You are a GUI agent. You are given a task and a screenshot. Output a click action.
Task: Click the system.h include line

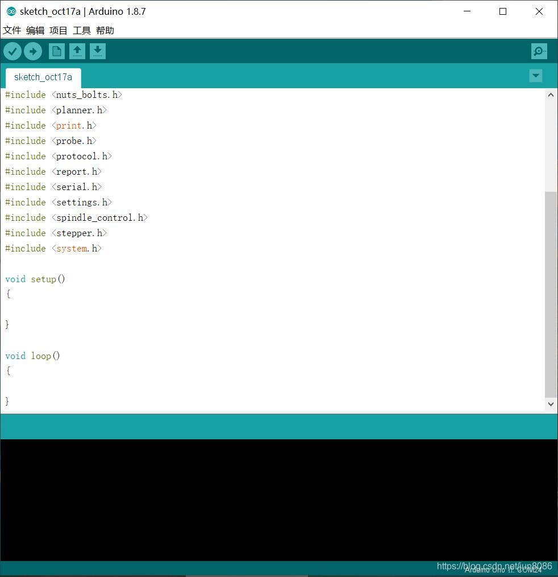(53, 249)
